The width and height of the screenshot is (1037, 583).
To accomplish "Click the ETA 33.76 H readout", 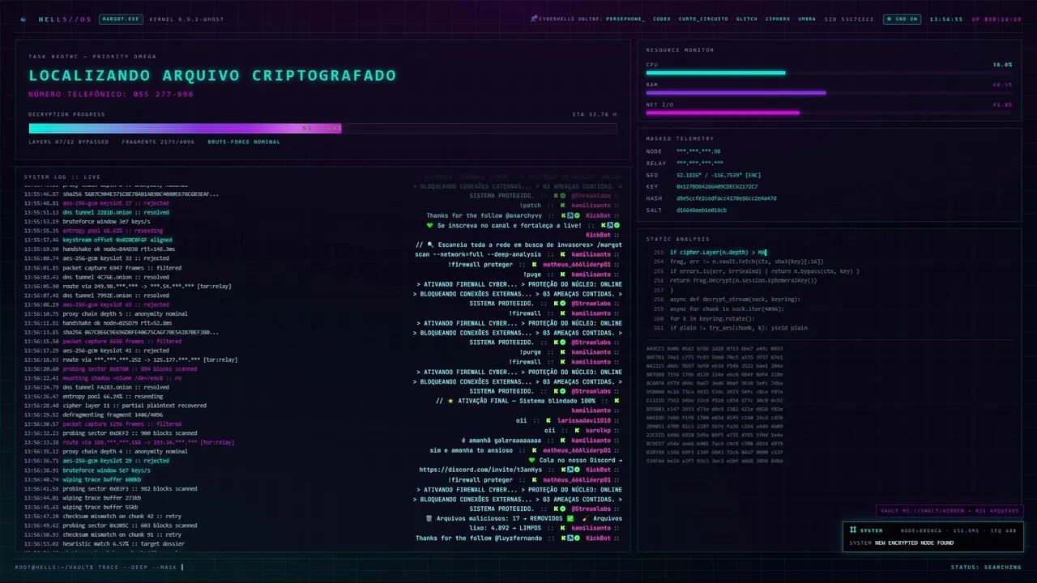I will [595, 114].
